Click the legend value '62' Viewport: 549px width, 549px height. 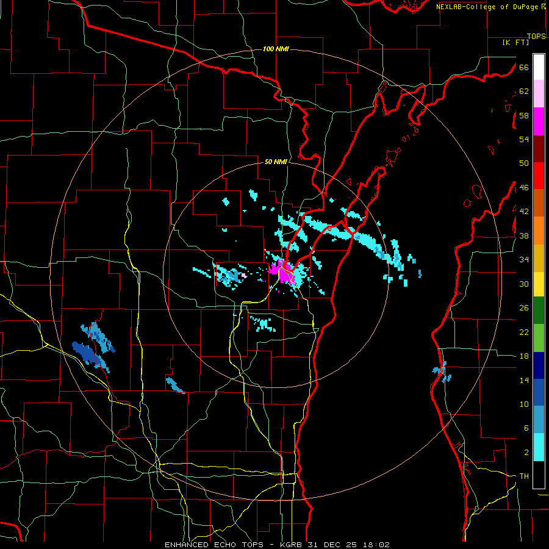(524, 91)
